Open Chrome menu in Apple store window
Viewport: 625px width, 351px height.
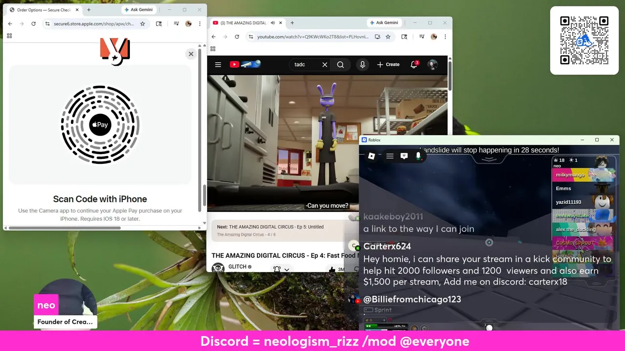pyautogui.click(x=200, y=23)
